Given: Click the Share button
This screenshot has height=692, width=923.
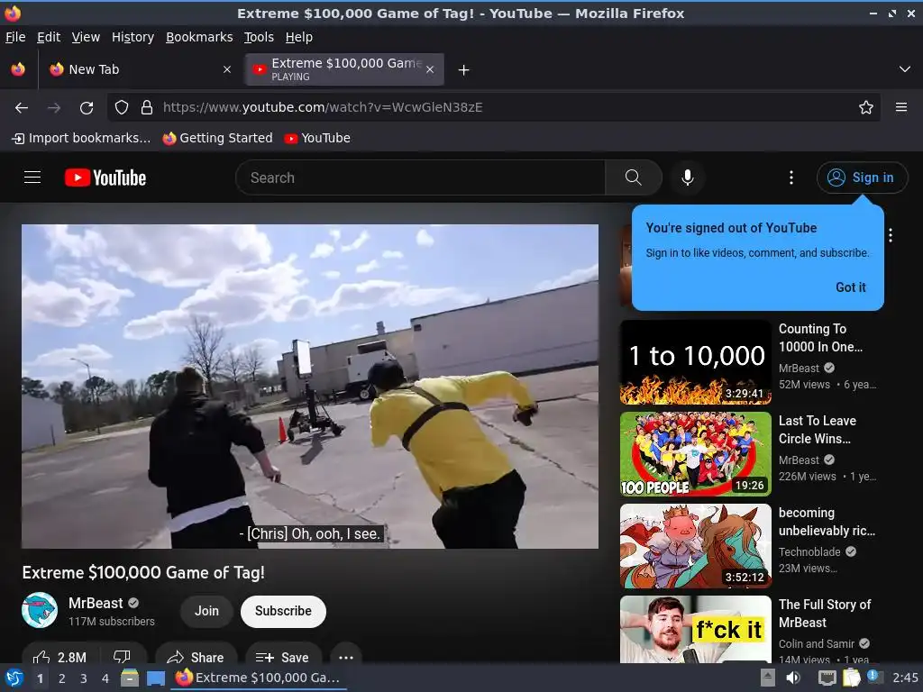Looking at the screenshot, I should pos(196,657).
